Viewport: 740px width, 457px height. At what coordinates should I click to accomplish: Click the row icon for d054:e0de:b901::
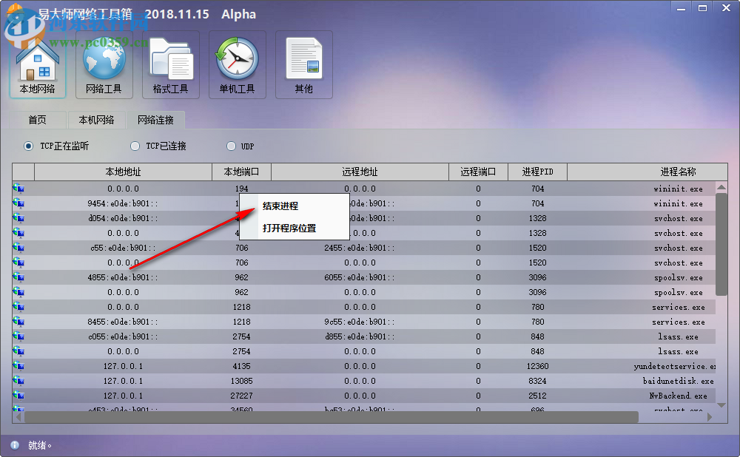point(19,218)
